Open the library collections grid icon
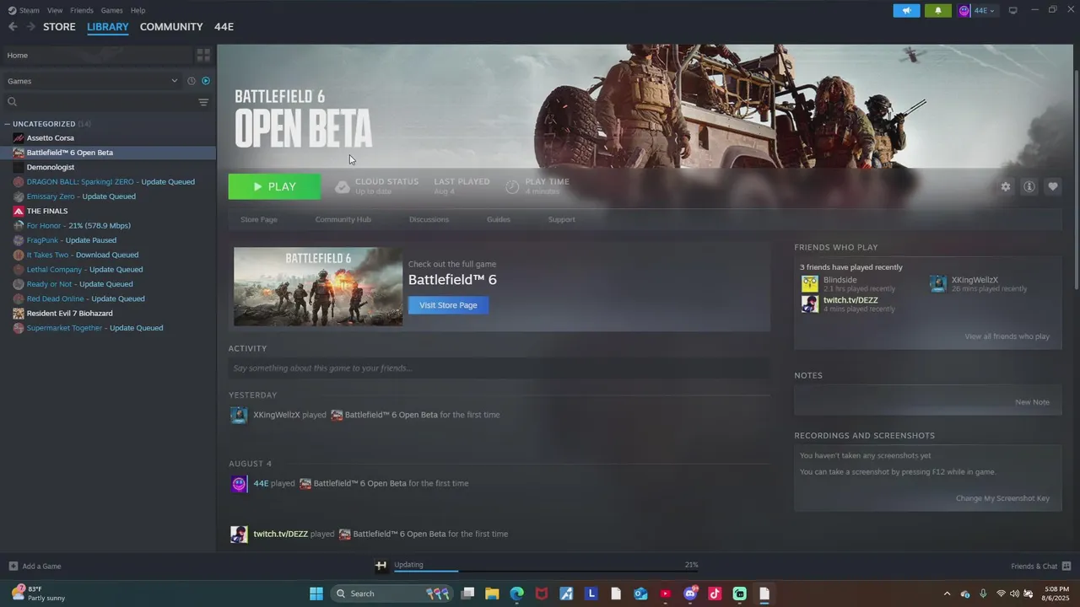The image size is (1080, 607). coord(203,55)
